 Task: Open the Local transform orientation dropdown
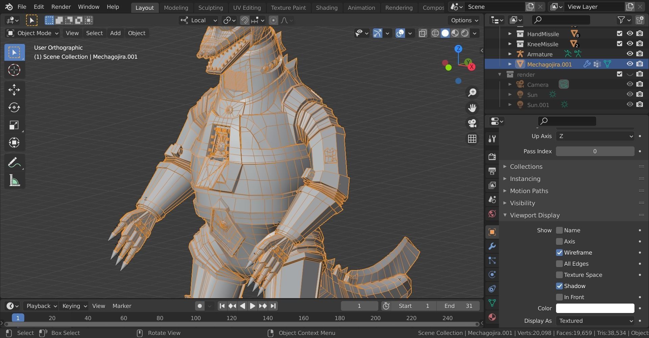(198, 20)
